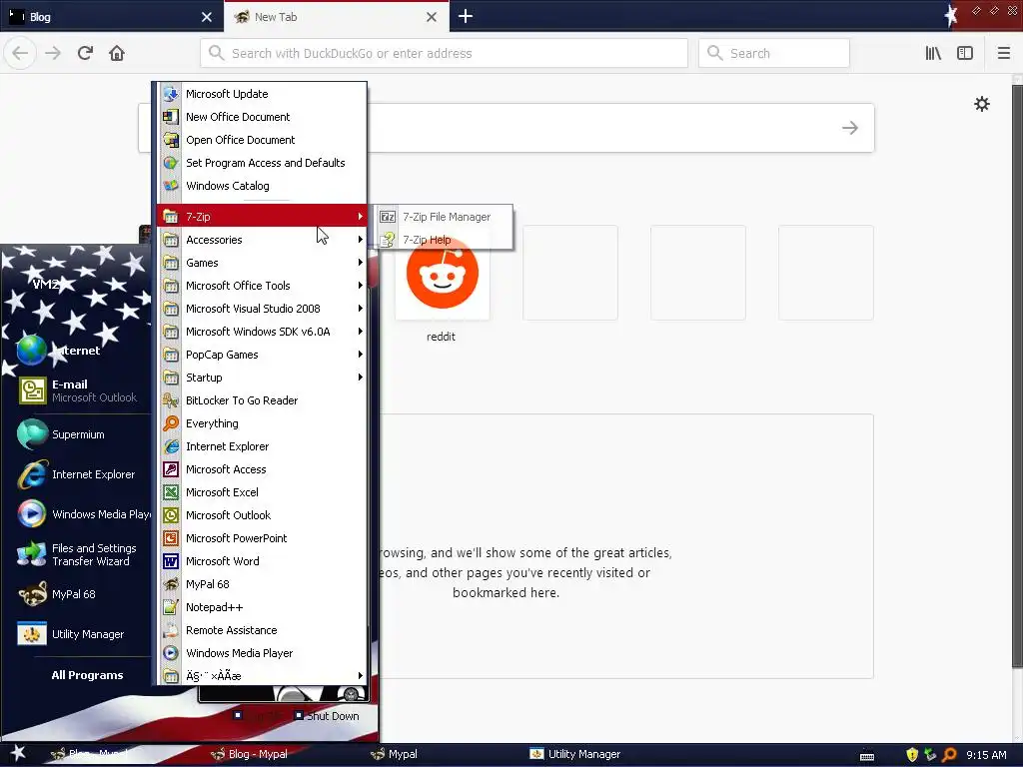Launch Microsoft Word

(x=262, y=561)
